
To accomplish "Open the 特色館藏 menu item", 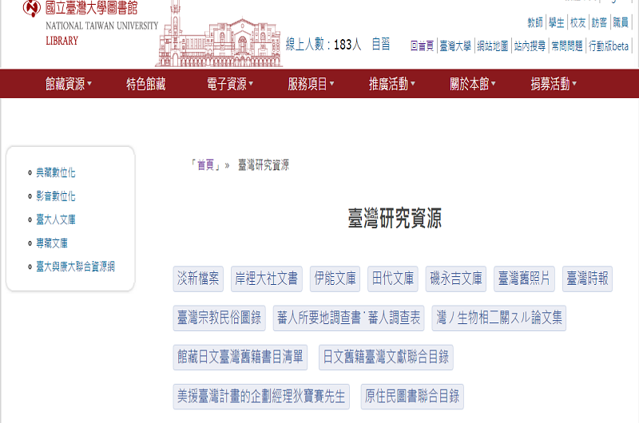I will 146,84.
